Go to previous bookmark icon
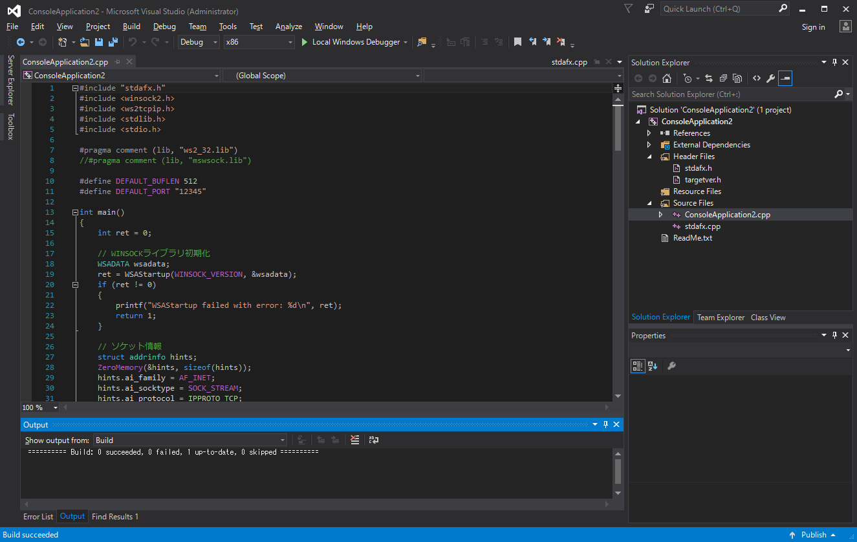 coord(532,42)
